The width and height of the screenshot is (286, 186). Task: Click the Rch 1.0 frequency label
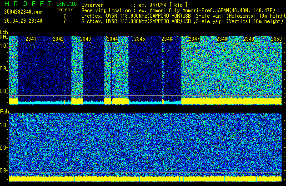click(4, 125)
